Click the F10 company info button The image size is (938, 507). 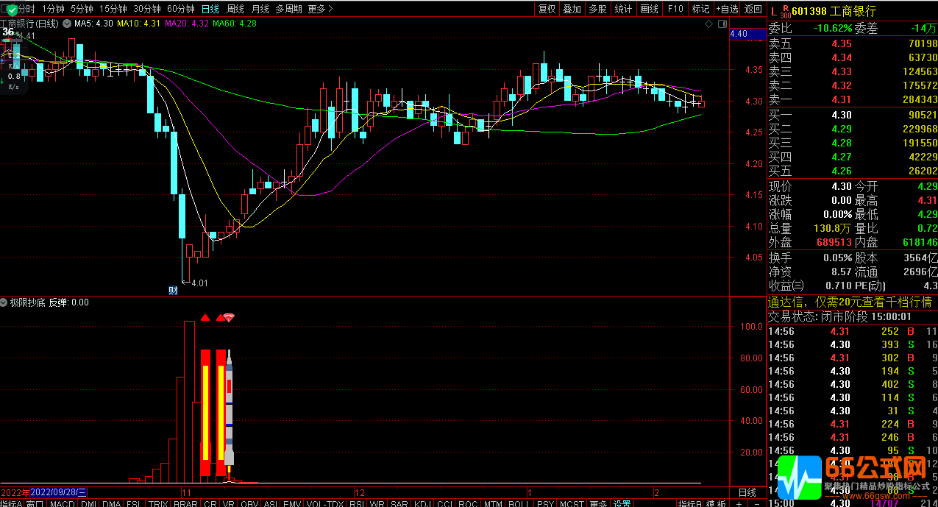point(675,9)
